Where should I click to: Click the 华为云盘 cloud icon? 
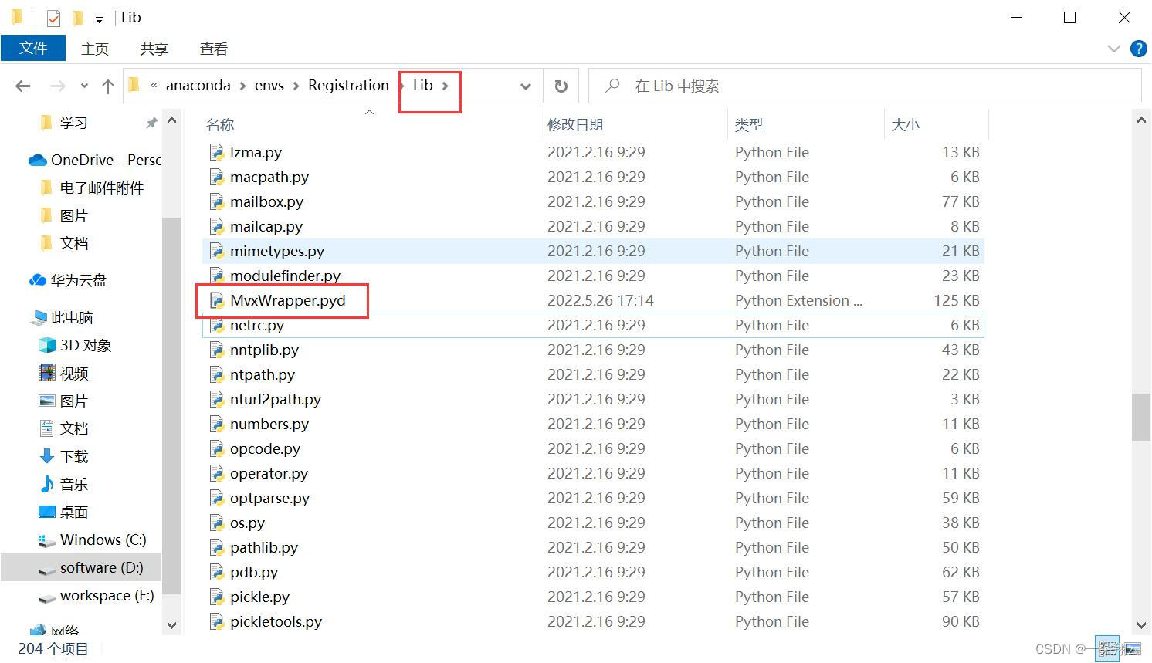pyautogui.click(x=37, y=280)
